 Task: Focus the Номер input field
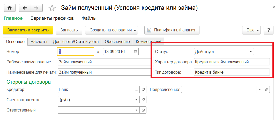[x=76, y=52]
